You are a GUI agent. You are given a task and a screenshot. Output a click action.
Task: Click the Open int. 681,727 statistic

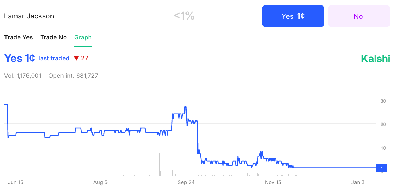click(73, 76)
